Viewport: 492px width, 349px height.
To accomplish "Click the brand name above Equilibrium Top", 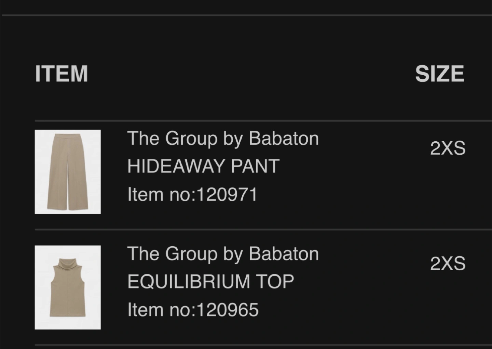I will click(x=223, y=254).
